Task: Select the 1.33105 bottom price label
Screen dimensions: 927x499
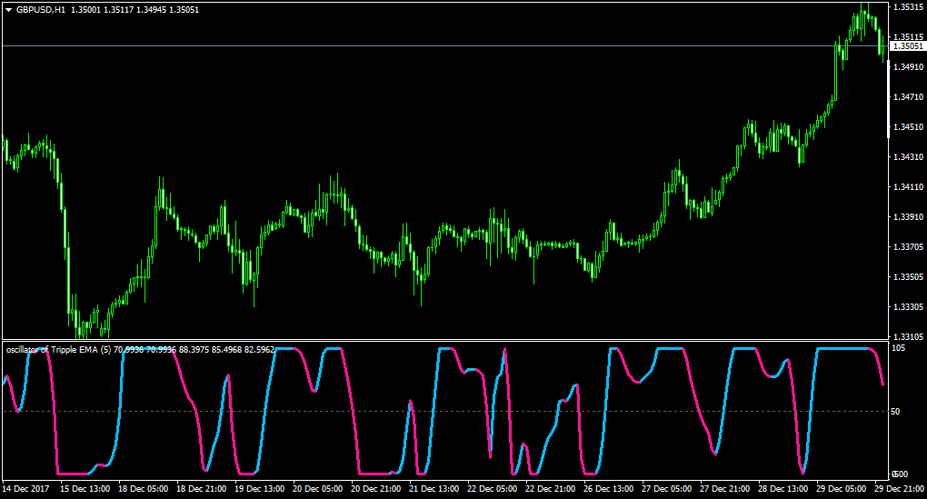Action: coord(908,337)
